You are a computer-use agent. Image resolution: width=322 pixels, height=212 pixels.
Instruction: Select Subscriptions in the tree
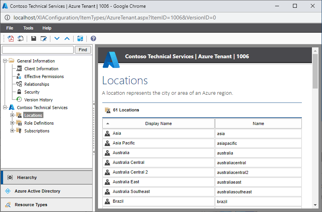click(37, 131)
